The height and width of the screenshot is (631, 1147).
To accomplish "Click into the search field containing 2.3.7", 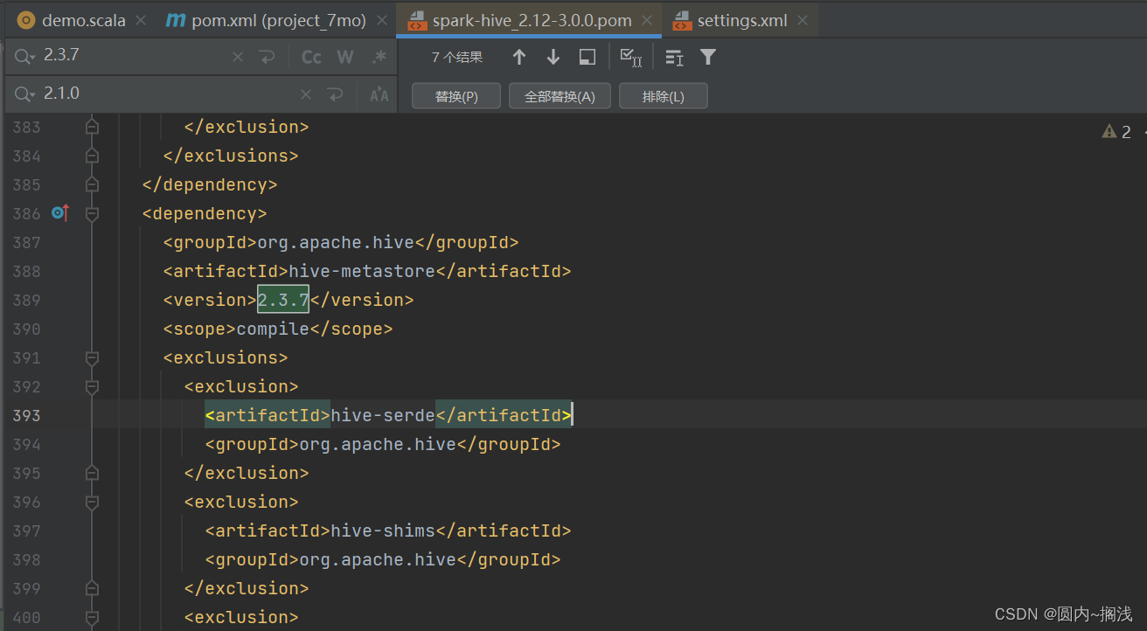I will (136, 56).
